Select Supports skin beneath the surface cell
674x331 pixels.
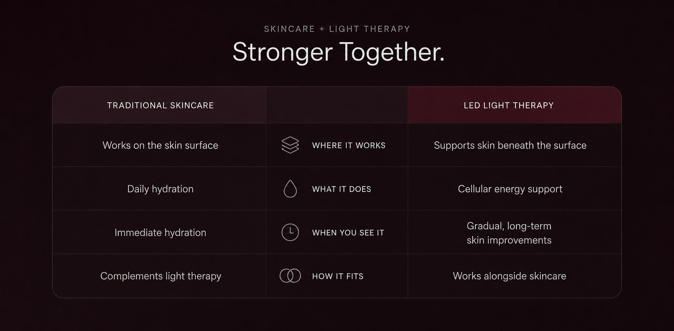coord(510,145)
